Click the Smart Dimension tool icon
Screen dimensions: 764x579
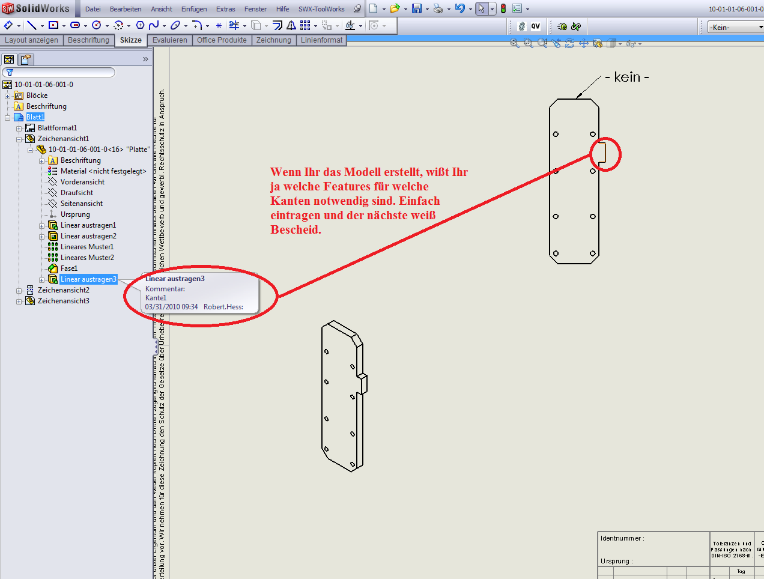coord(8,25)
